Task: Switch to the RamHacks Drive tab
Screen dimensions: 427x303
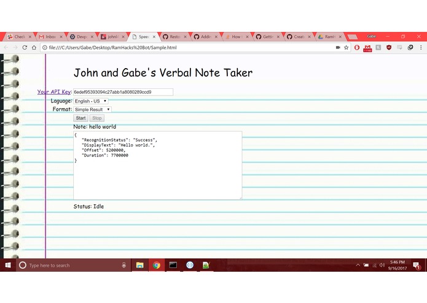Action: pos(330,37)
